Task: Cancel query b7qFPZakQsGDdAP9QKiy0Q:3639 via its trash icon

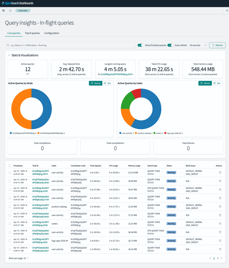Action: [220, 181]
